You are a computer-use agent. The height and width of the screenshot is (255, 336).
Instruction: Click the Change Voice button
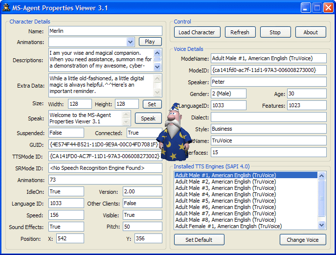click(x=303, y=240)
